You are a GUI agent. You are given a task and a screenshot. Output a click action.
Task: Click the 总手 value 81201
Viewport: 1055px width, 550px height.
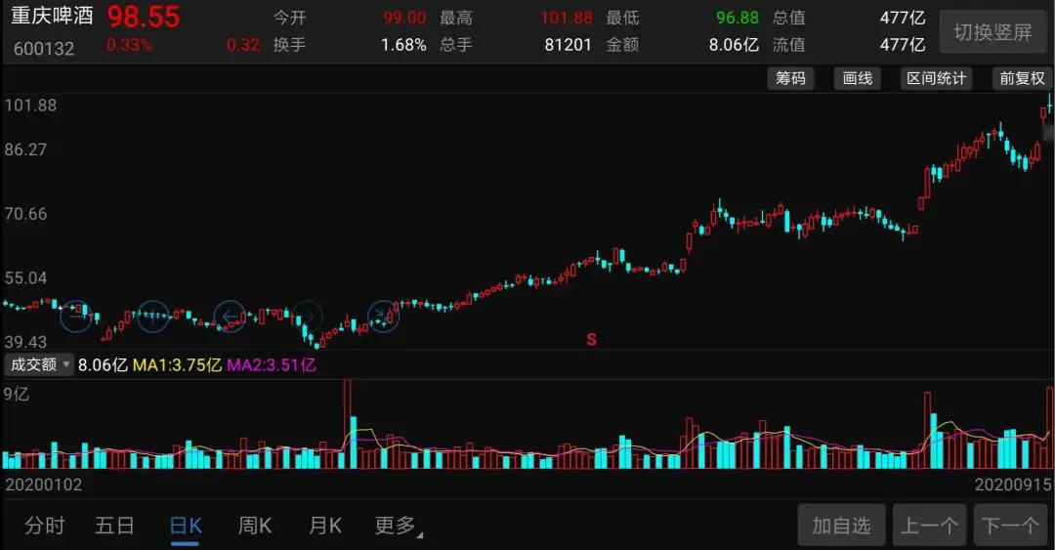568,45
